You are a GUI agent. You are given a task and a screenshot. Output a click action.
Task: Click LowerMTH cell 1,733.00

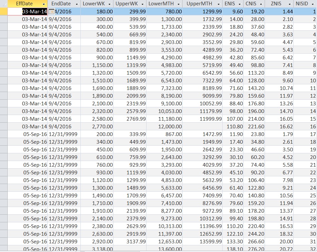165,27
